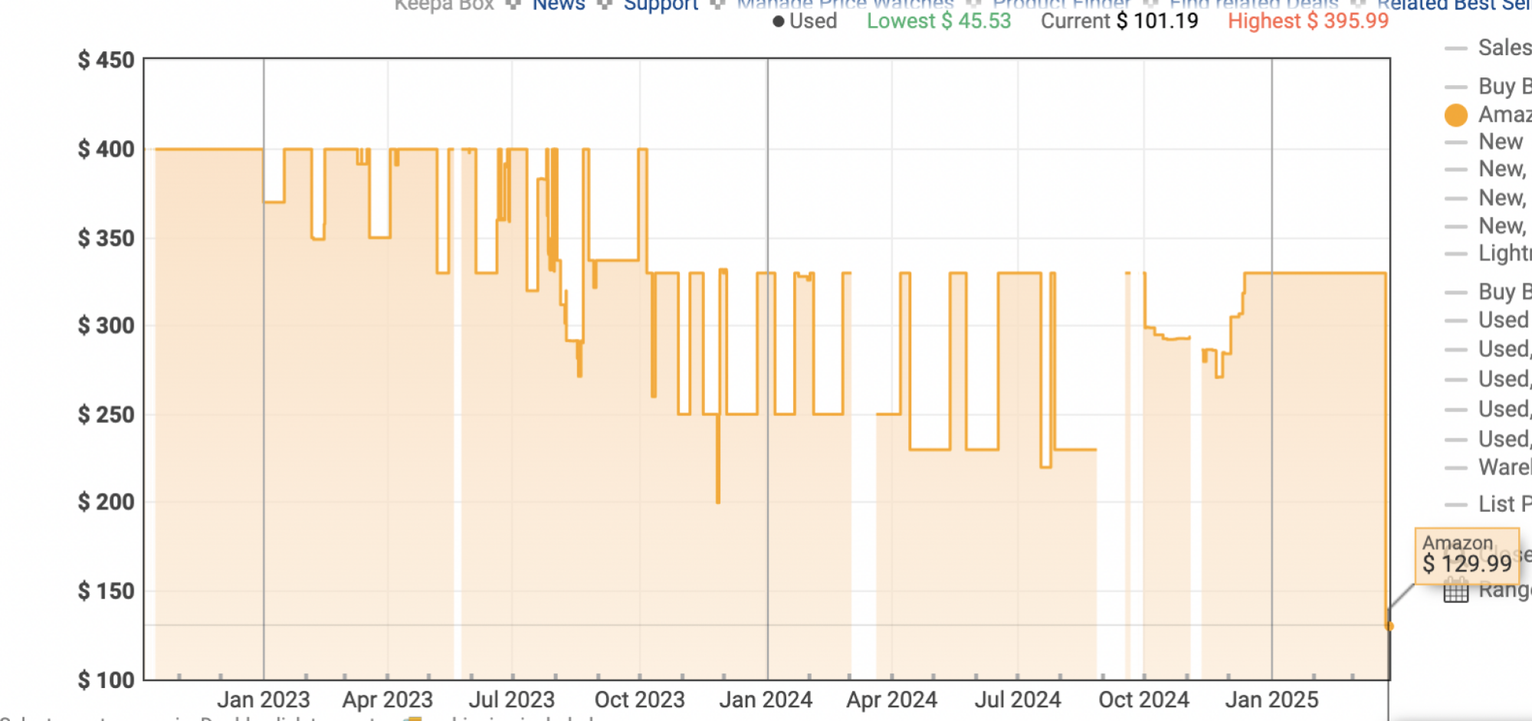The height and width of the screenshot is (721, 1532).
Task: Click the 'Jul 2024' date label
Action: pos(1018,700)
